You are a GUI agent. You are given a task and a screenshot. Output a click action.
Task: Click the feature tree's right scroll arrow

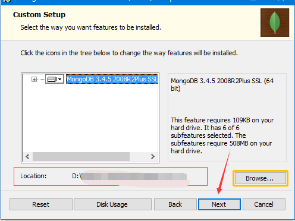(152, 157)
